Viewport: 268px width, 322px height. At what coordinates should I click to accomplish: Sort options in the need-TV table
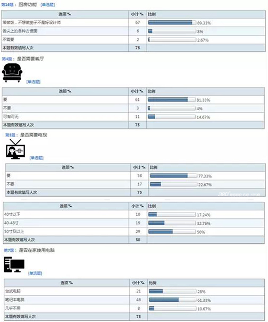coord(68,167)
